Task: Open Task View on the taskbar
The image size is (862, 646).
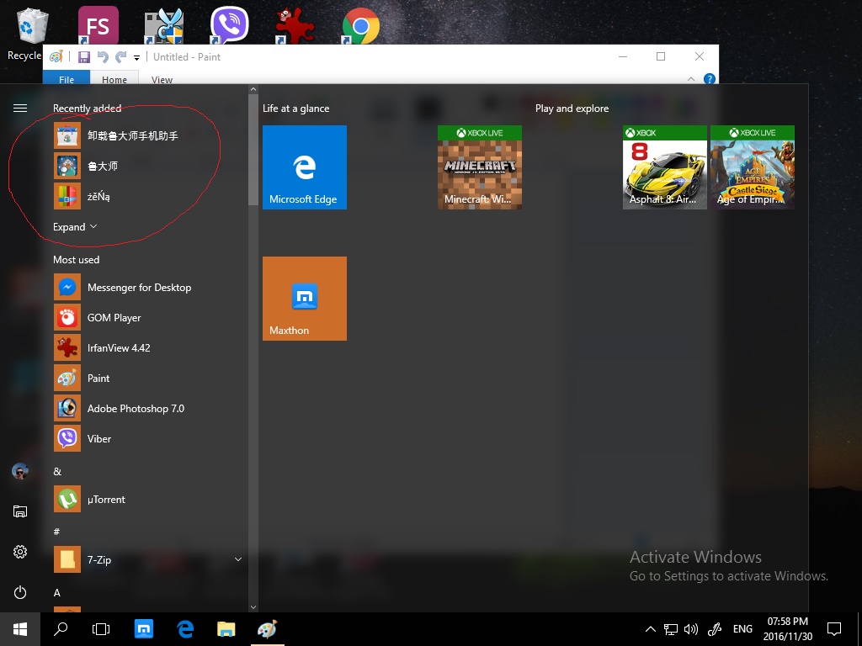Action: tap(101, 629)
